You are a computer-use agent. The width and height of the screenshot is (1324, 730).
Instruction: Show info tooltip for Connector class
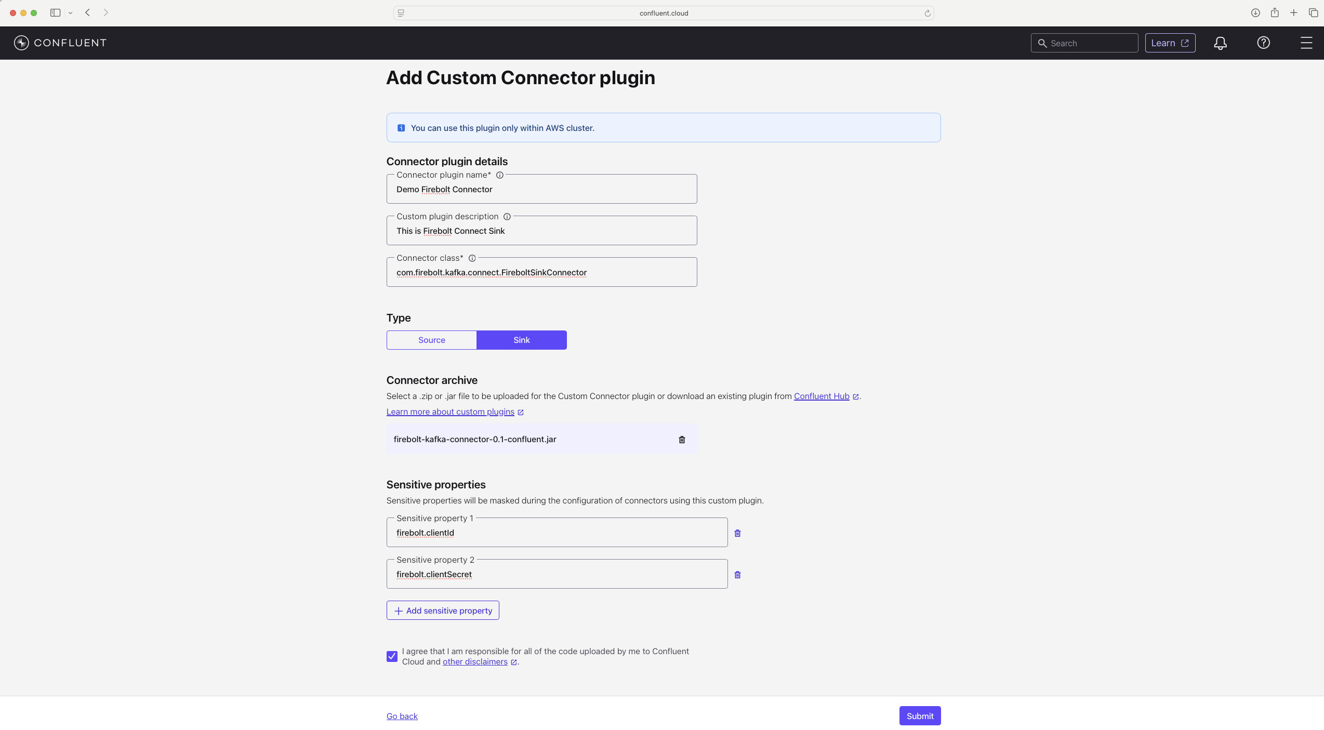(x=472, y=258)
